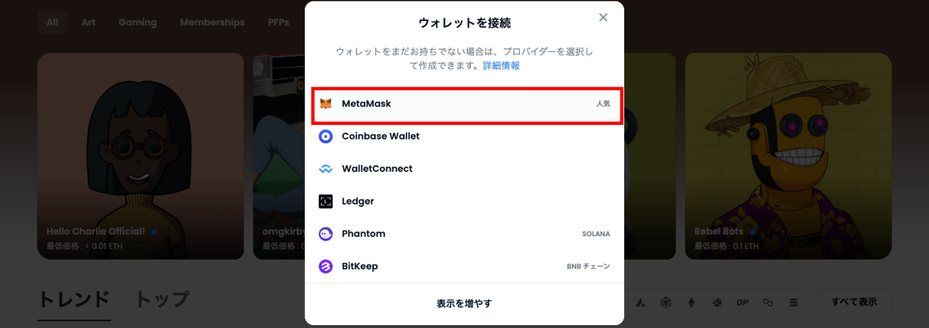Filter by Solana chain icon
The height and width of the screenshot is (328, 929).
tap(793, 303)
